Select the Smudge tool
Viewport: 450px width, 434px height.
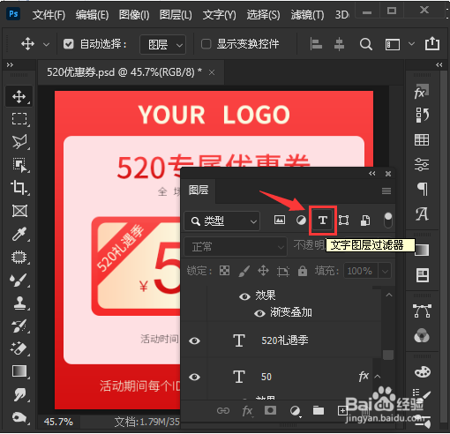click(19, 394)
